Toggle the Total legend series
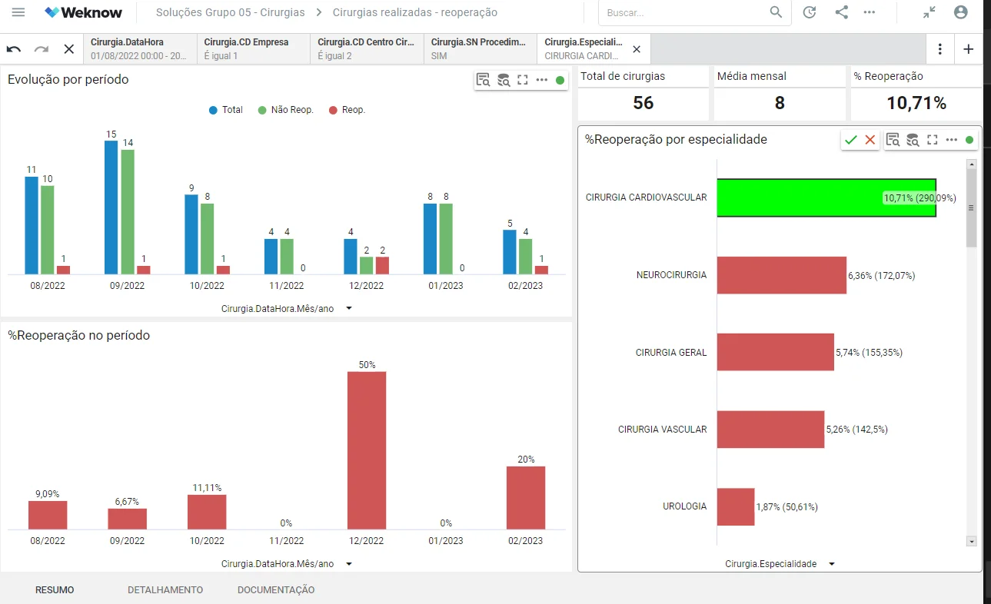Screen dimensions: 991x604 pyautogui.click(x=226, y=110)
